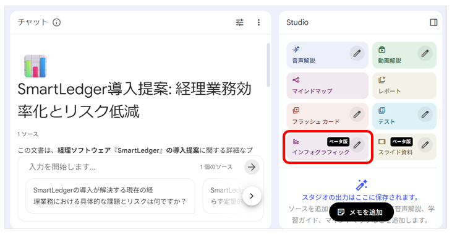Screen dimensions: 452x234
Task: Click スタジオの出力はここに保存されます text
Action: coord(360,197)
